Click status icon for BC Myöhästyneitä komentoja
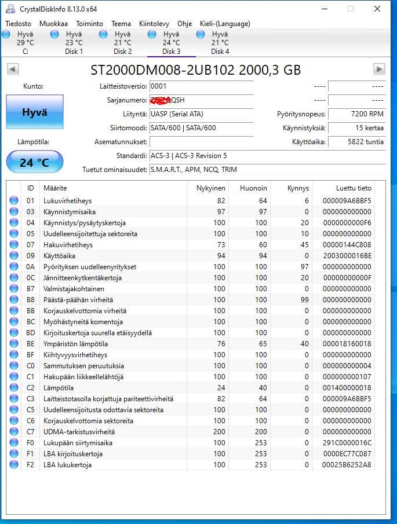Screen dimensions: 397x524 (14, 322)
